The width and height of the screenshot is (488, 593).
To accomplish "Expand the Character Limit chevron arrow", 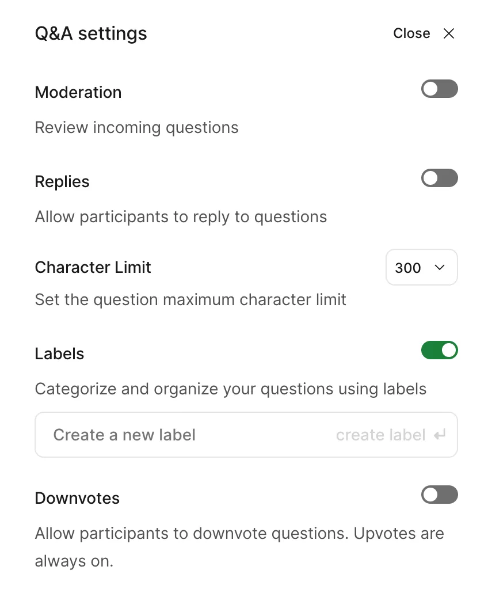I will [x=440, y=267].
